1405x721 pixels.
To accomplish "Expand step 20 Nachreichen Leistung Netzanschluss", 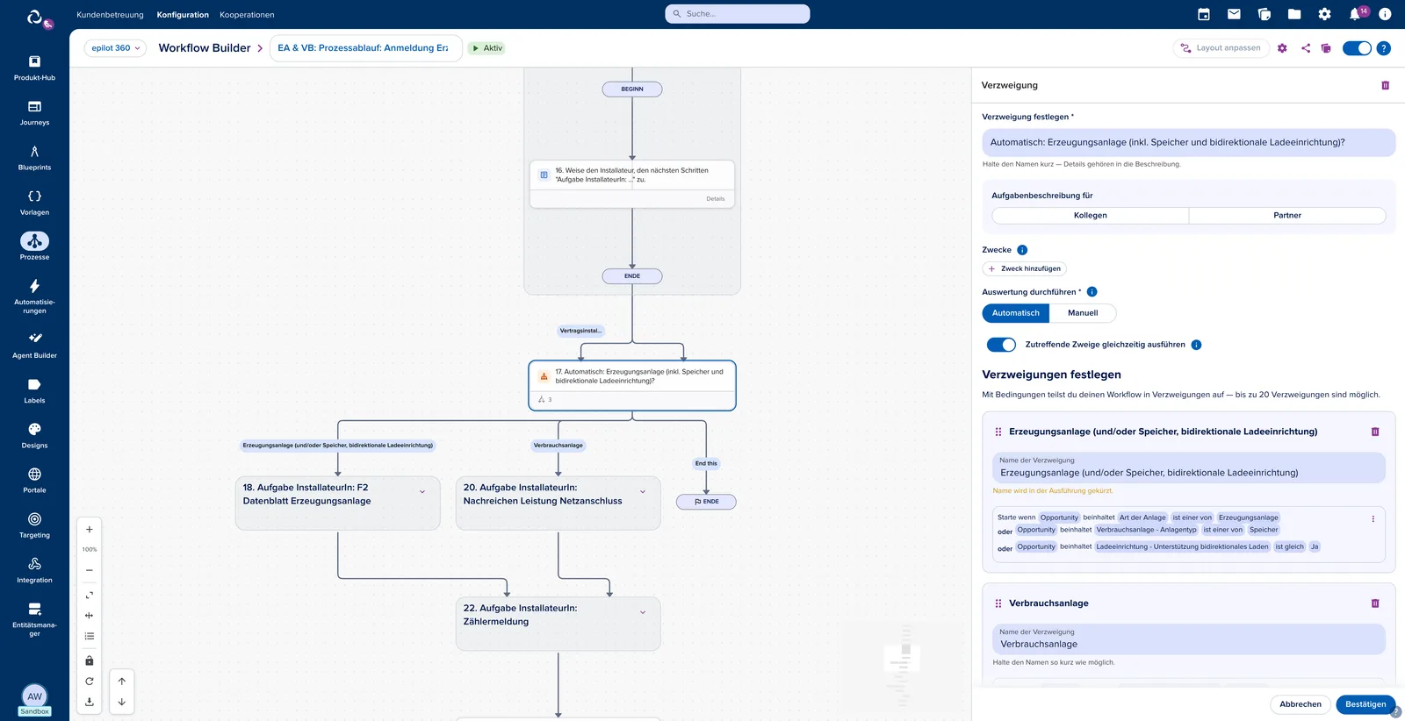I will (x=643, y=492).
